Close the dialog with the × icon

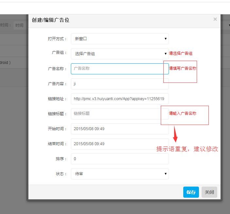coord(215,19)
